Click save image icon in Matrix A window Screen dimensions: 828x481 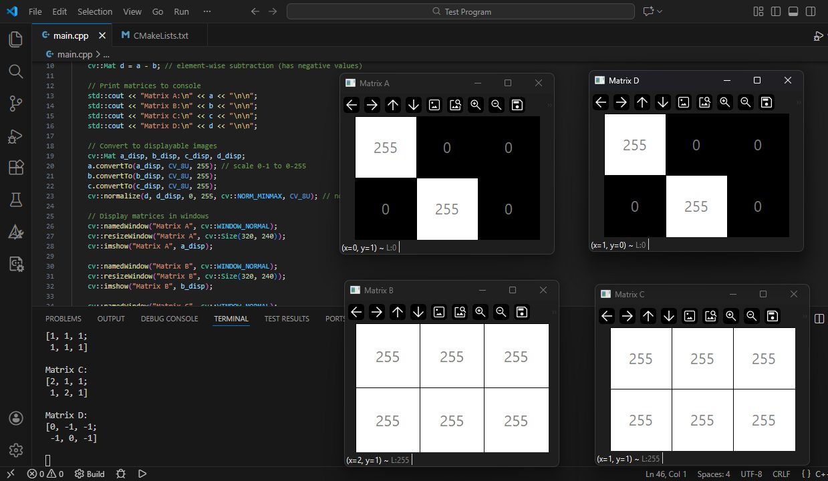tap(517, 105)
